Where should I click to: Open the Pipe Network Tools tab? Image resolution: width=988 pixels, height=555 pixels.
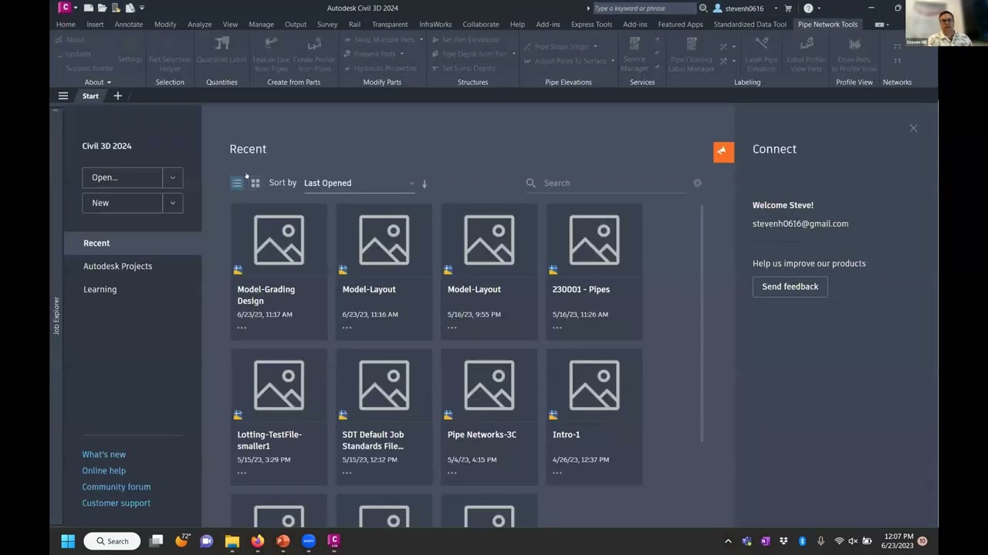(827, 24)
